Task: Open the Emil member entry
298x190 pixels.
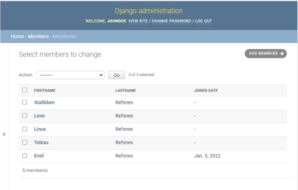Action: (x=39, y=156)
